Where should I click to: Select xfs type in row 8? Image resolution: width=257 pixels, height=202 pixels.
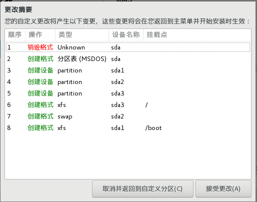[x=61, y=128]
